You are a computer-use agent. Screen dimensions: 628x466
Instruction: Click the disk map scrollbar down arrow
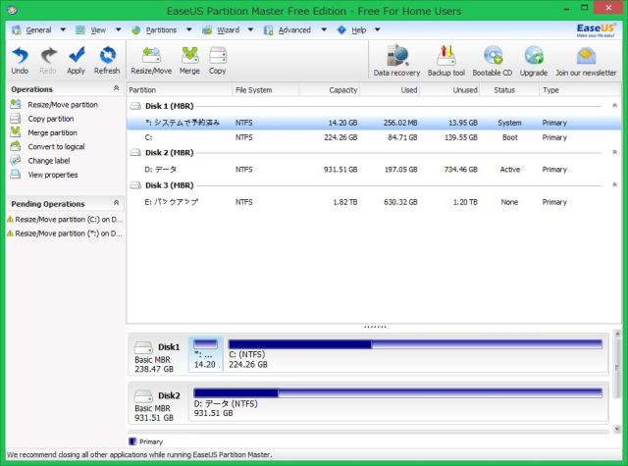point(617,429)
